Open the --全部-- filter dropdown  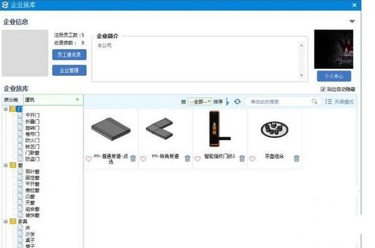[200, 102]
